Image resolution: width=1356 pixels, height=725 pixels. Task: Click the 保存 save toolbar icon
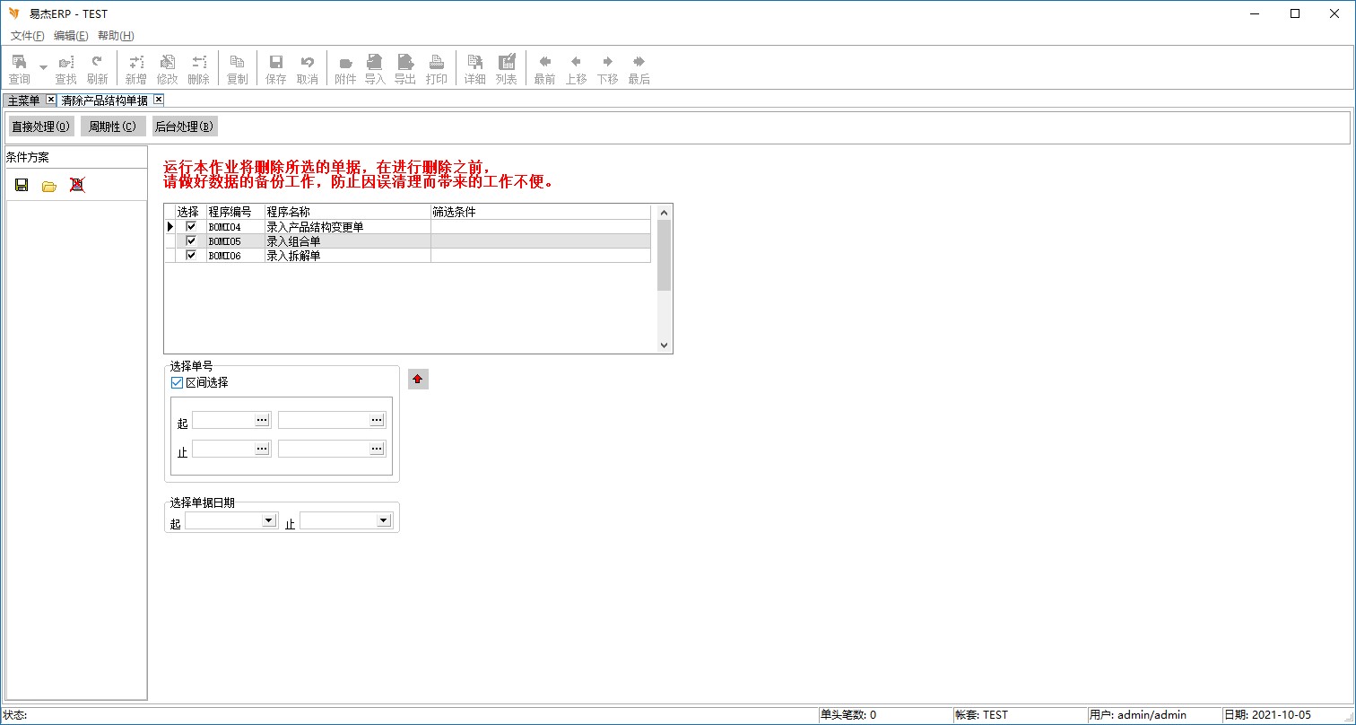coord(276,69)
